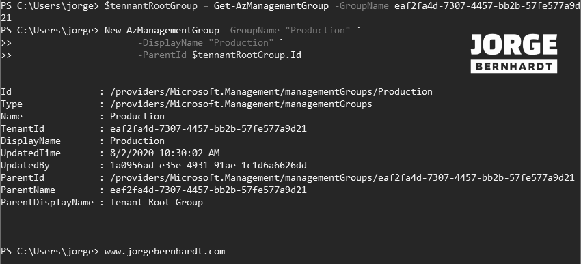Click the -GroupName parameter after Get-AzManagementGroup

[361, 6]
